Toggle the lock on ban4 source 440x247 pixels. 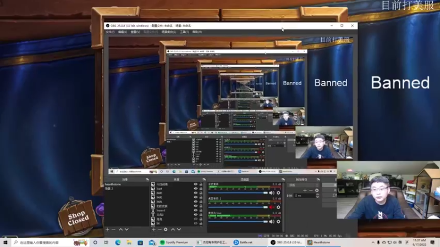pyautogui.click(x=201, y=189)
